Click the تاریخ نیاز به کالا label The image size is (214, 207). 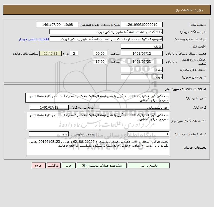pyautogui.click(x=83, y=108)
